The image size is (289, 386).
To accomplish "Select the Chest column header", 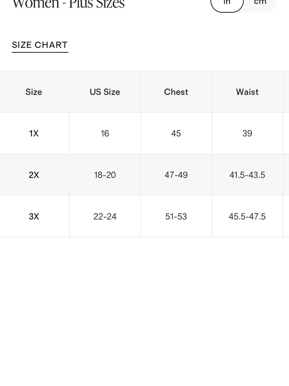I will [x=176, y=92].
